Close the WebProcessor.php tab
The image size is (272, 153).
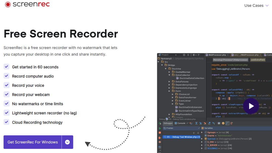tap(228, 55)
